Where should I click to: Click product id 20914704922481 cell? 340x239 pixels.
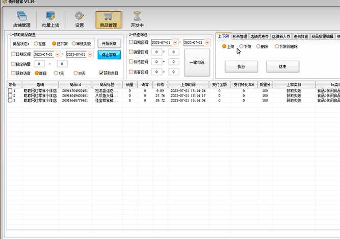[75, 90]
